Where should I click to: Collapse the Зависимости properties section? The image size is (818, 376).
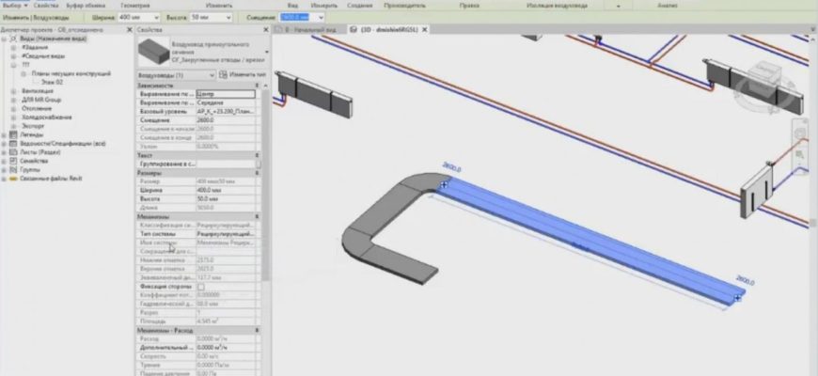[258, 86]
